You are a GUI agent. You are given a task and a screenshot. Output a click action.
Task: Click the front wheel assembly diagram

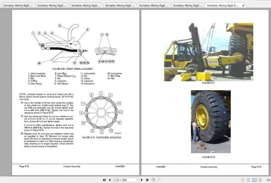[74, 44]
